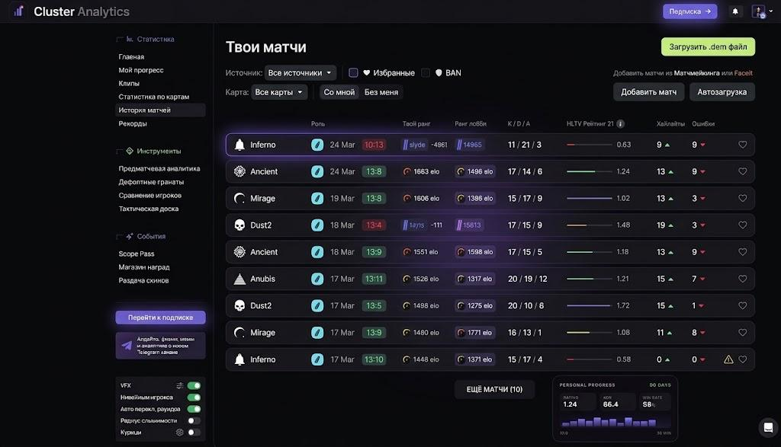Image resolution: width=781 pixels, height=447 pixels.
Task: Click the HLTV rating info icon
Action: coord(621,124)
